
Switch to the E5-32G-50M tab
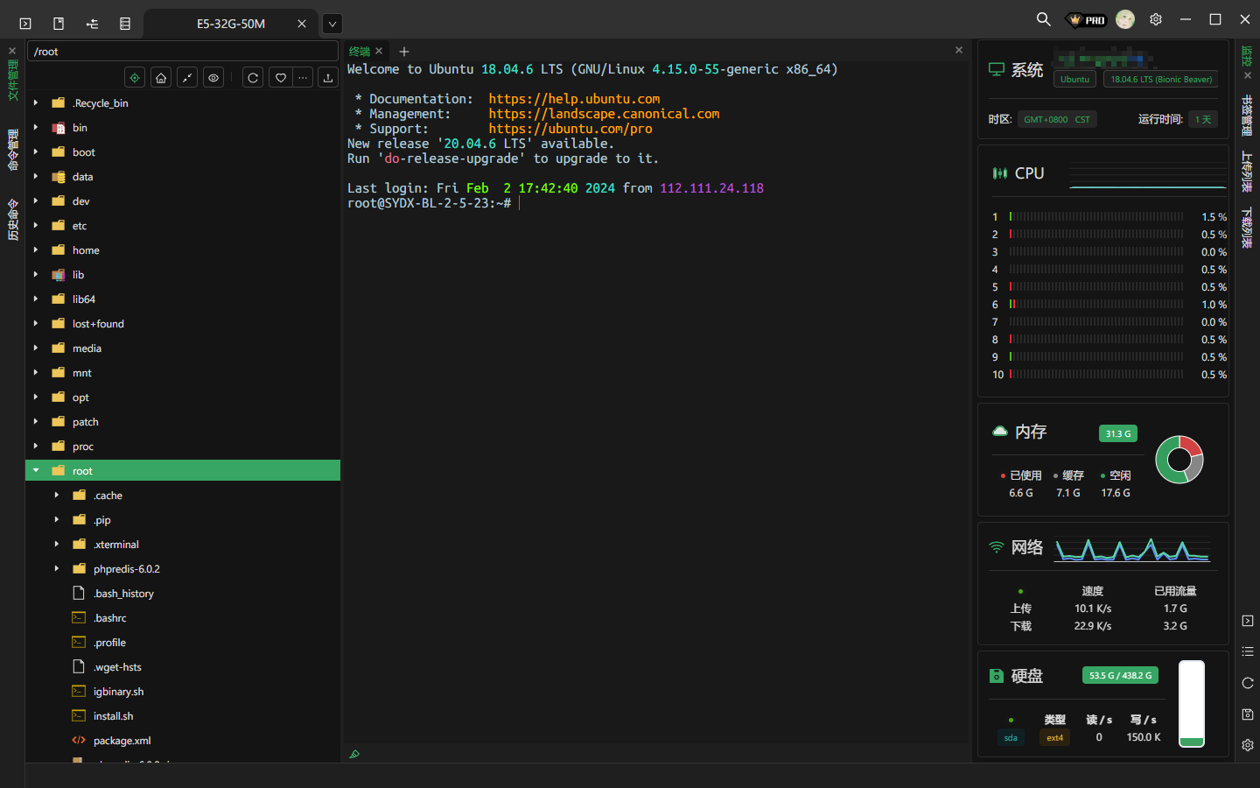230,24
